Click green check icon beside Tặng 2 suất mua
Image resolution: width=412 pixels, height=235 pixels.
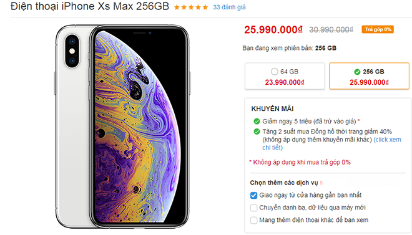(x=257, y=132)
